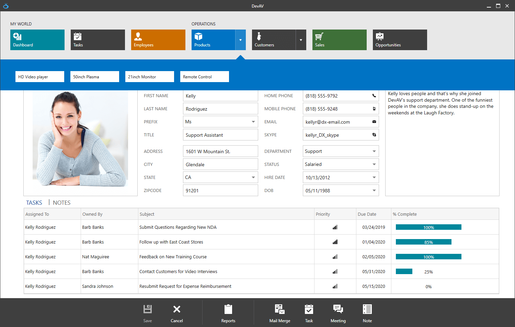Add a new Task via toolbar icon
The height and width of the screenshot is (327, 515).
coord(309,309)
